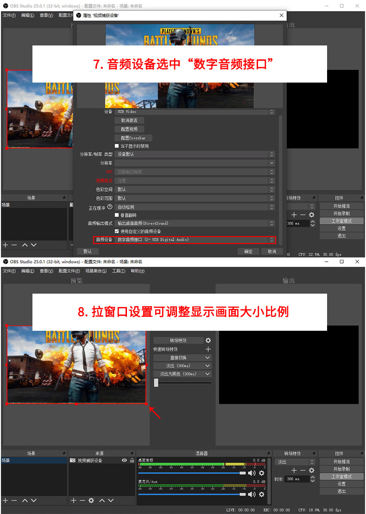Open 色彩范围 dropdown
The width and height of the screenshot is (366, 514).
click(195, 199)
